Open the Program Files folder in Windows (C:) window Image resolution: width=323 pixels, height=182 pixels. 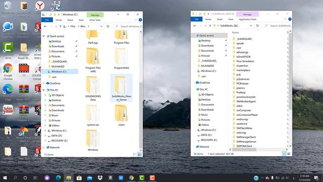[x=121, y=37]
